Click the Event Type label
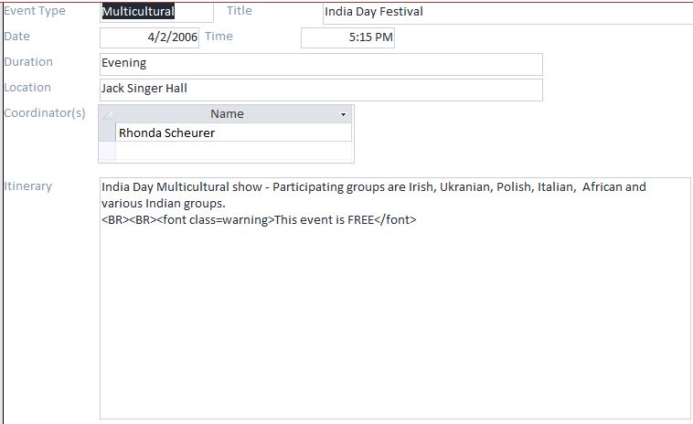Viewport: 693px width, 424px height. tap(35, 11)
